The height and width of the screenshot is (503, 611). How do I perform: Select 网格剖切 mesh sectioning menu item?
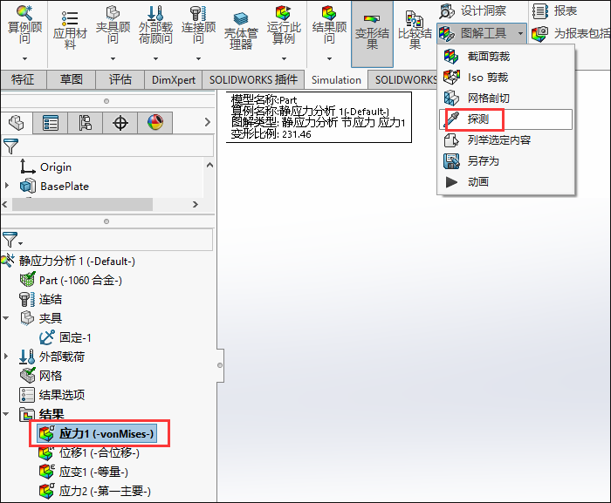click(x=505, y=99)
